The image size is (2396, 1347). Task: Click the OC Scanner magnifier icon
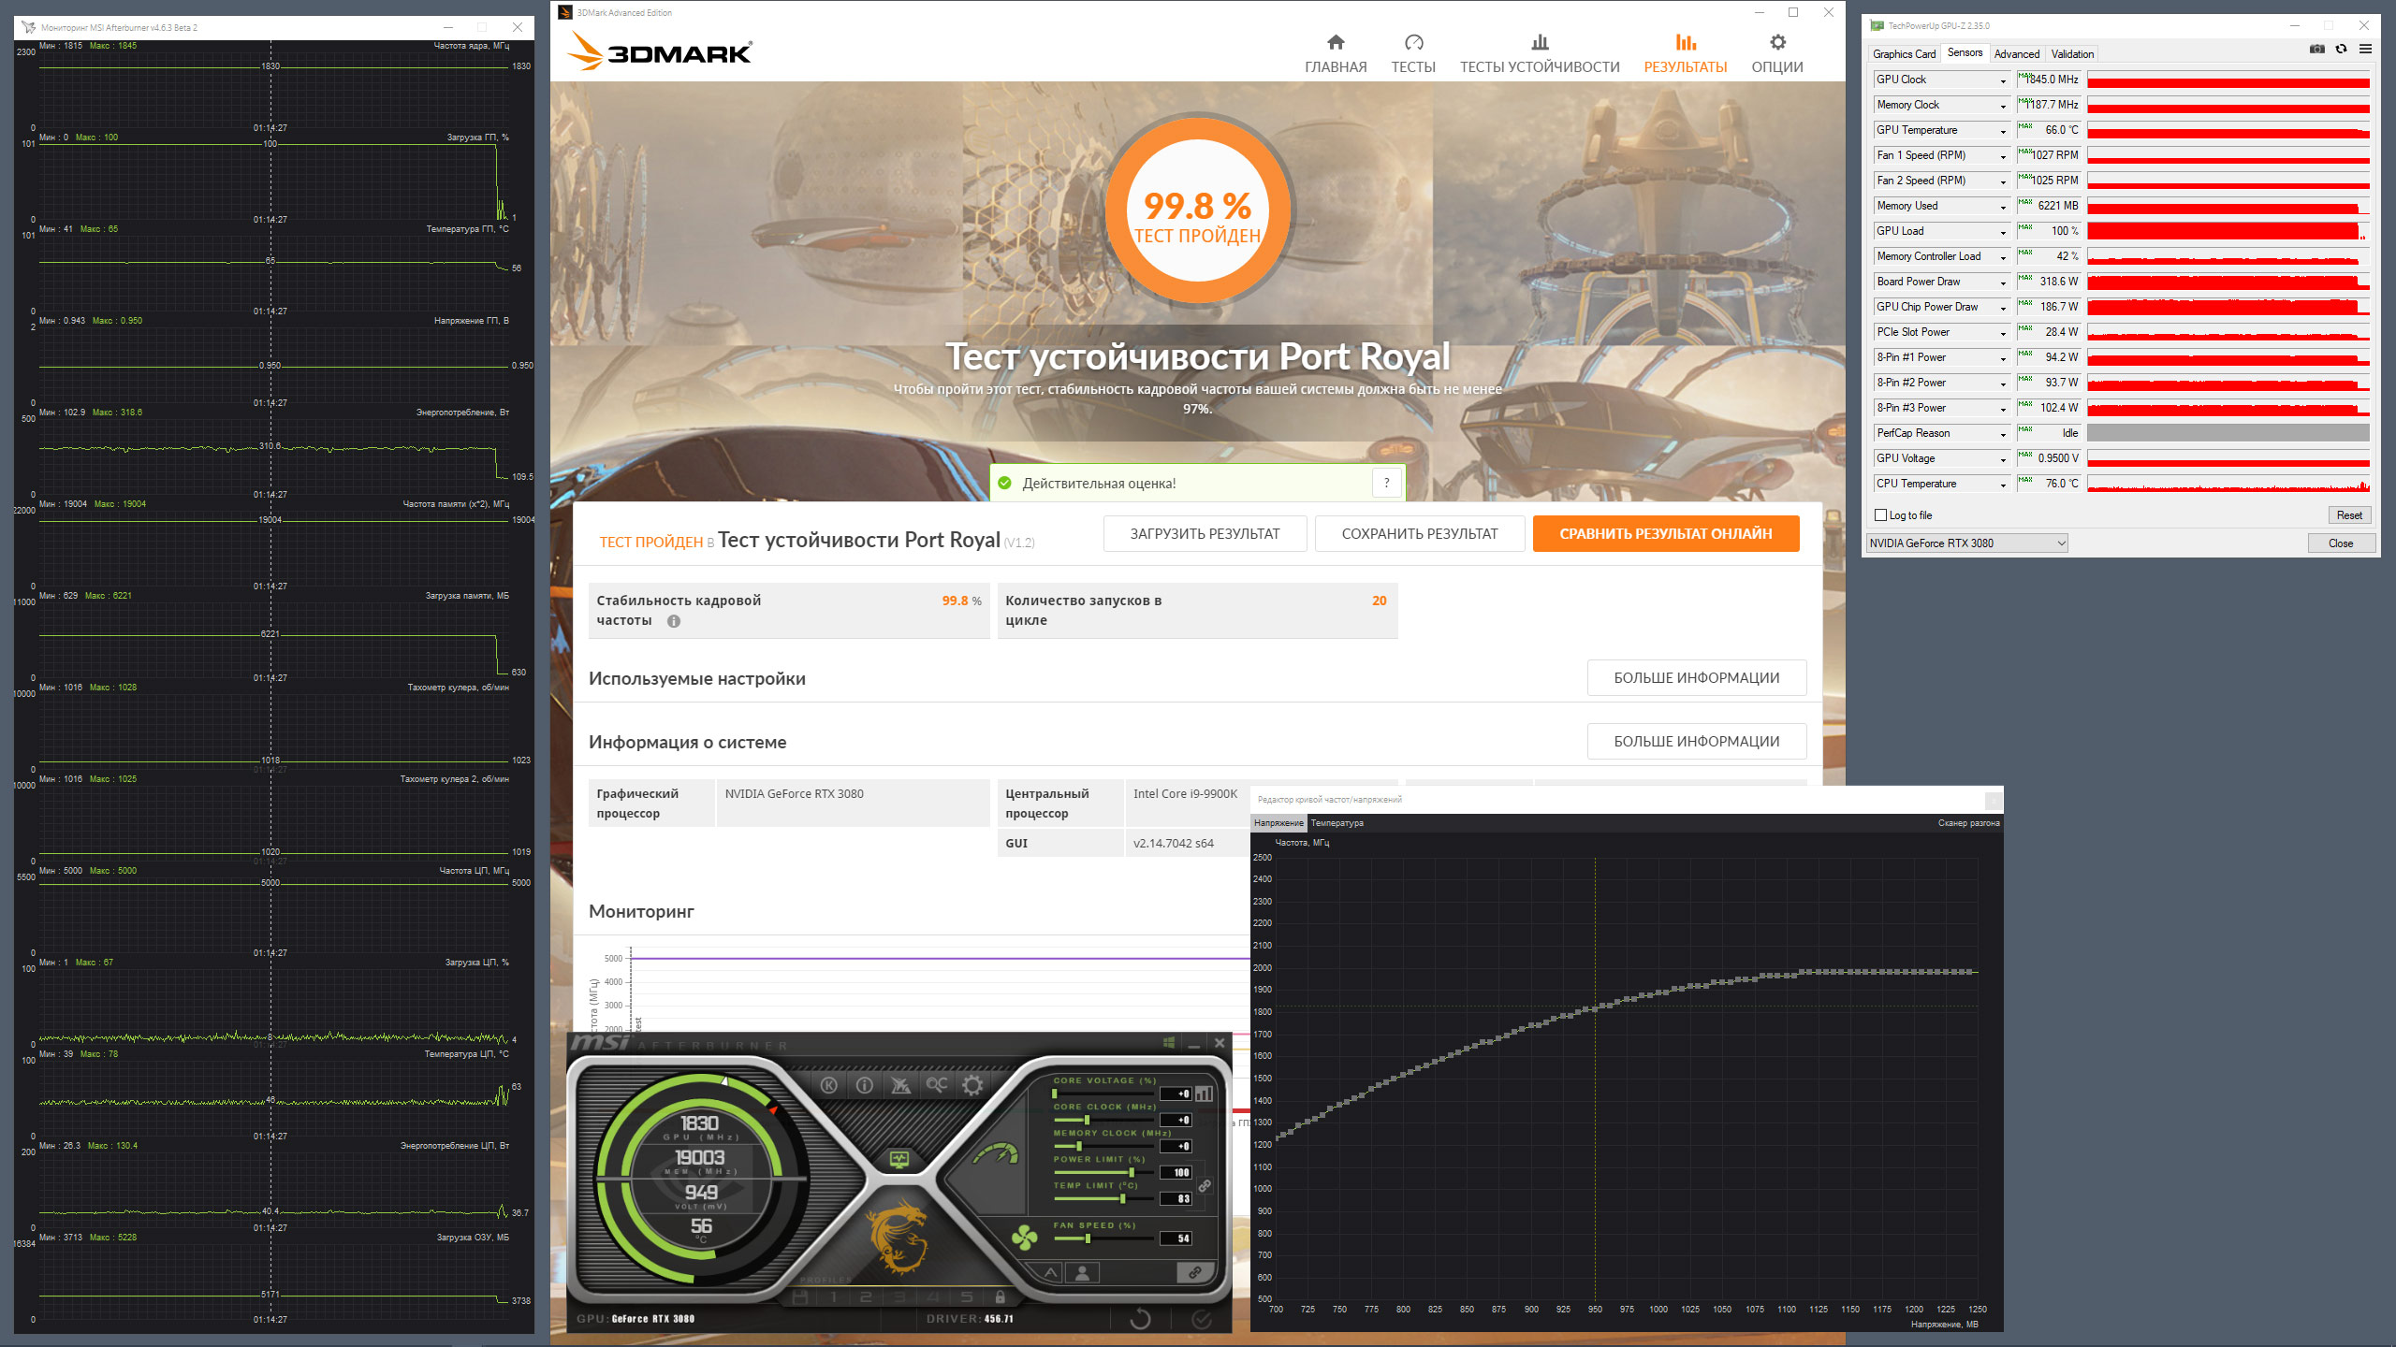coord(936,1085)
